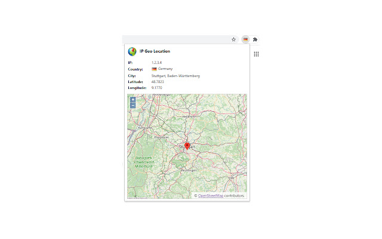The height and width of the screenshot is (239, 382).
Task: Click the City: field label
Action: (x=132, y=76)
